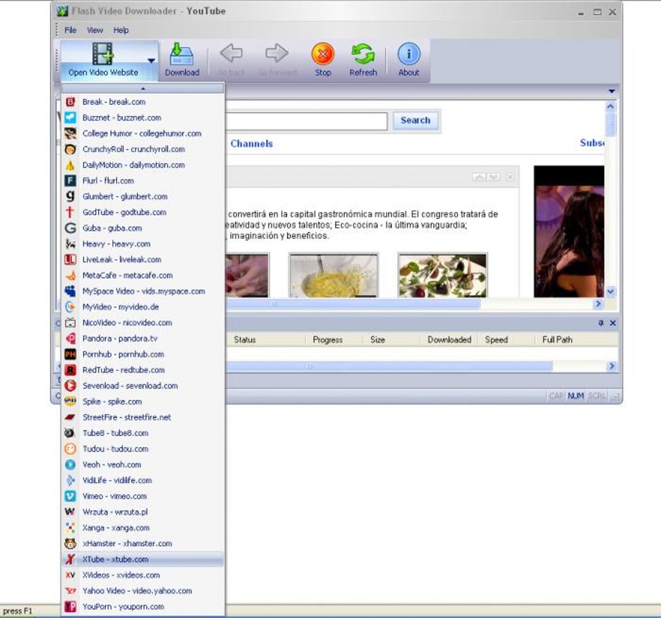Select College Humor - collegehumor.com entry

click(x=143, y=133)
